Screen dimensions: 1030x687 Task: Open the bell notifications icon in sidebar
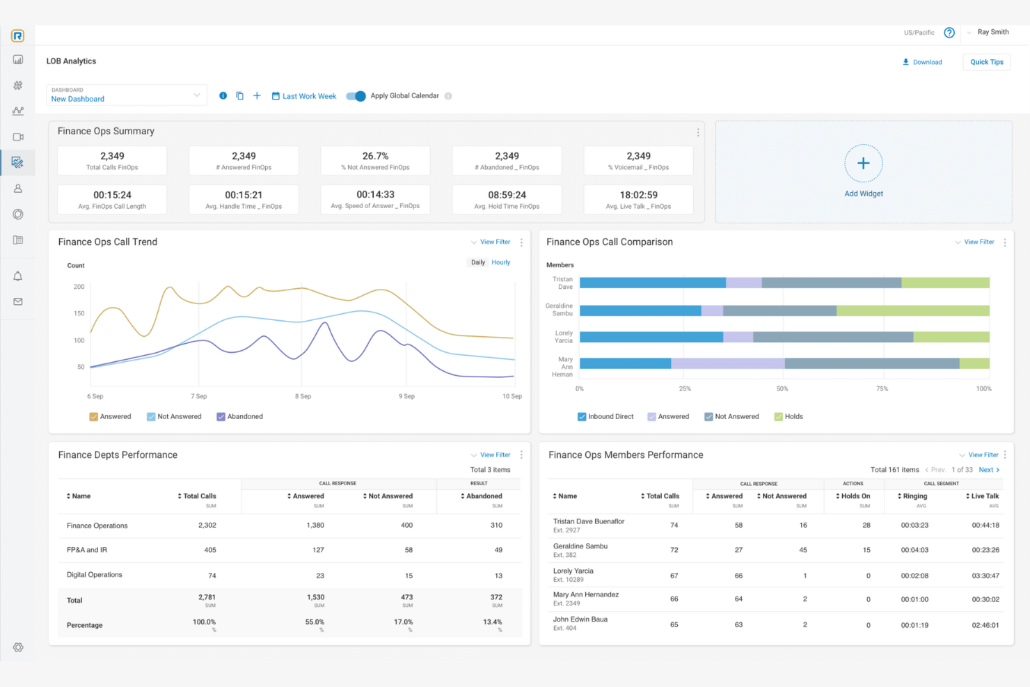click(x=18, y=276)
